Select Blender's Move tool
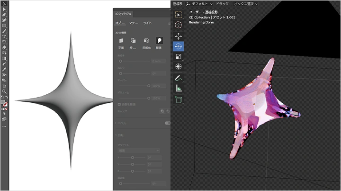The height and width of the screenshot is (191, 341). pyautogui.click(x=179, y=36)
